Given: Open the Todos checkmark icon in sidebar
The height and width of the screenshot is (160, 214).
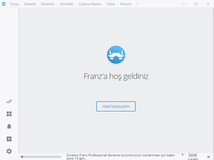Looking at the screenshot, I should coord(9,101).
